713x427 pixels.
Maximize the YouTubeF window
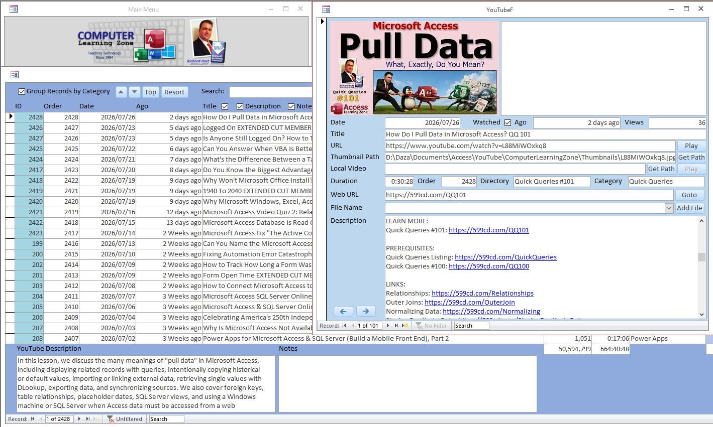coord(686,9)
